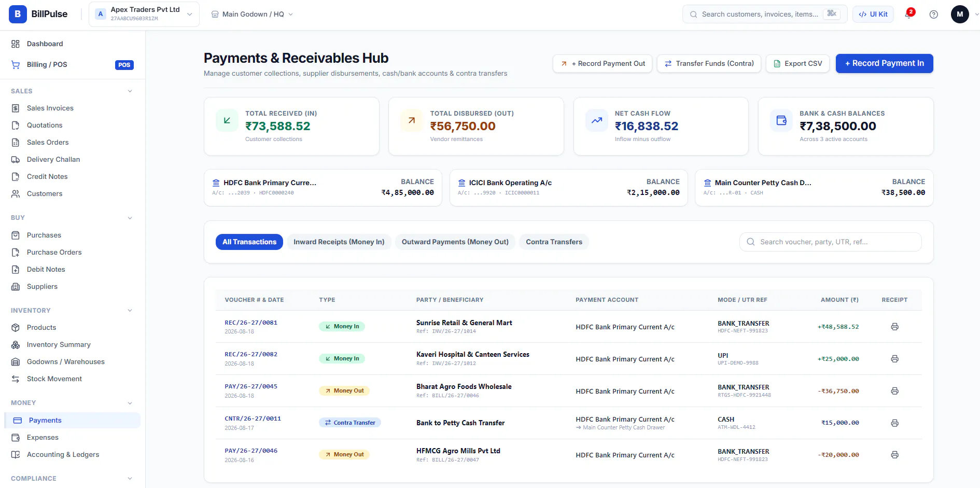Switch to Contra Transfers tab
Image resolution: width=980 pixels, height=488 pixels.
554,242
